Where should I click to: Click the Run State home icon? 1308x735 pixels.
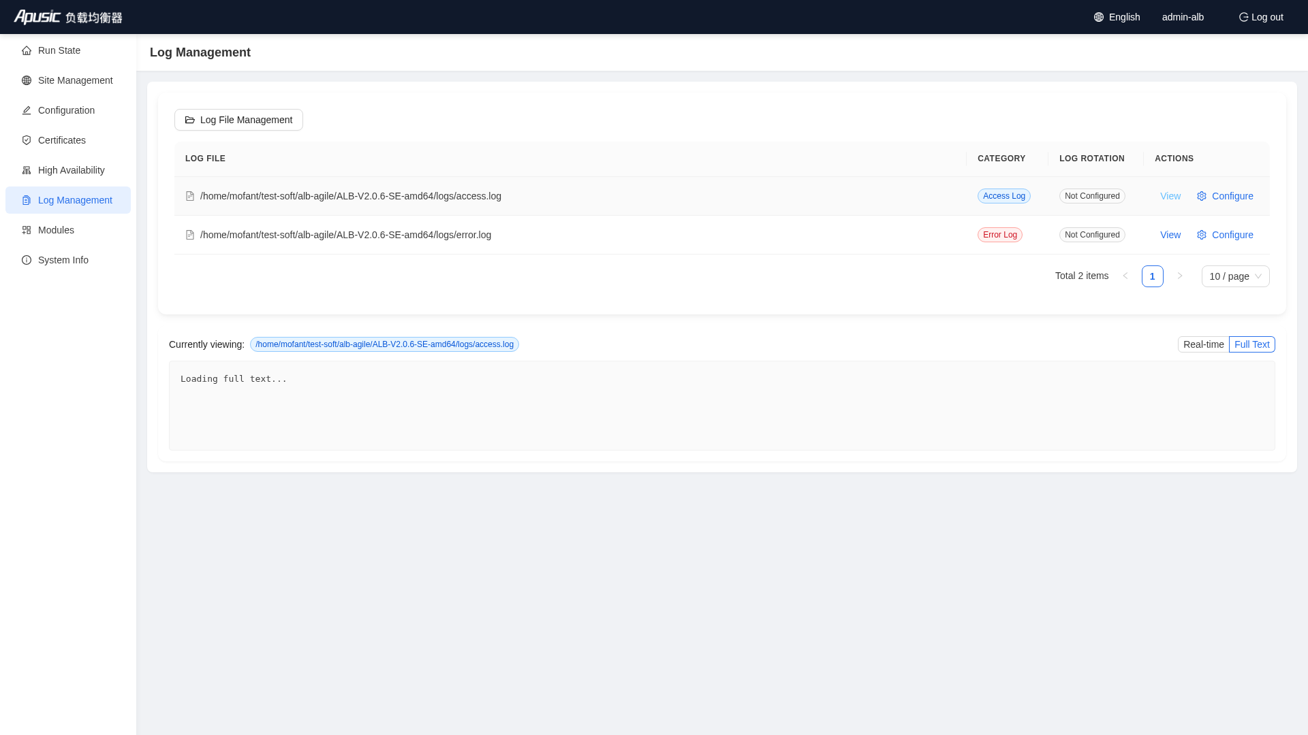27,50
